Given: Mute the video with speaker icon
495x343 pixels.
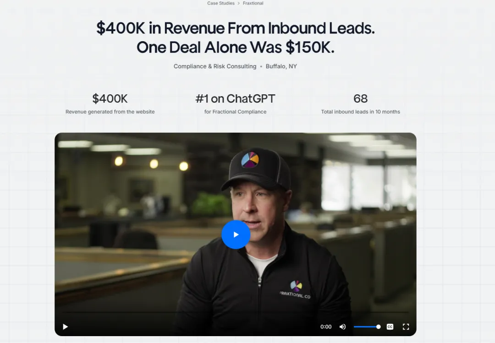Looking at the screenshot, I should pyautogui.click(x=342, y=327).
